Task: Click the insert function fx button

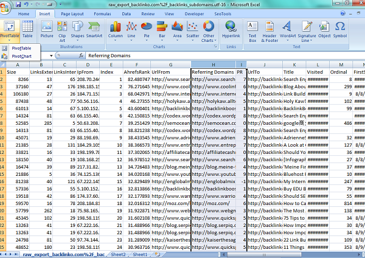Action: [x=81, y=55]
